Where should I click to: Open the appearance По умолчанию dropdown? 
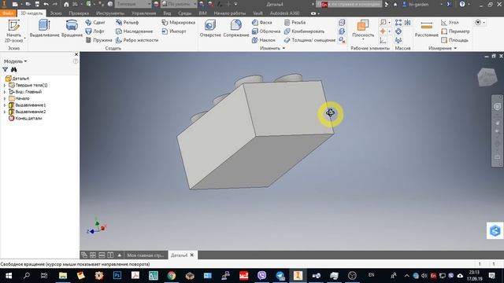point(179,4)
